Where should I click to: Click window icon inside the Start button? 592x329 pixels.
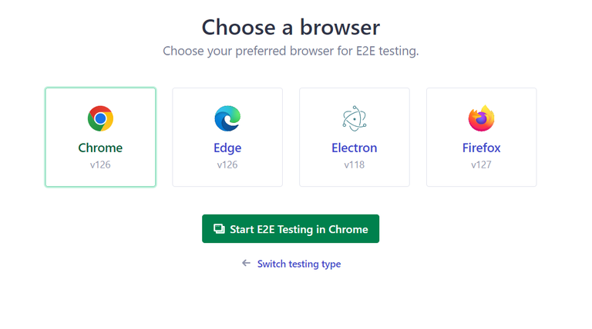click(x=219, y=229)
